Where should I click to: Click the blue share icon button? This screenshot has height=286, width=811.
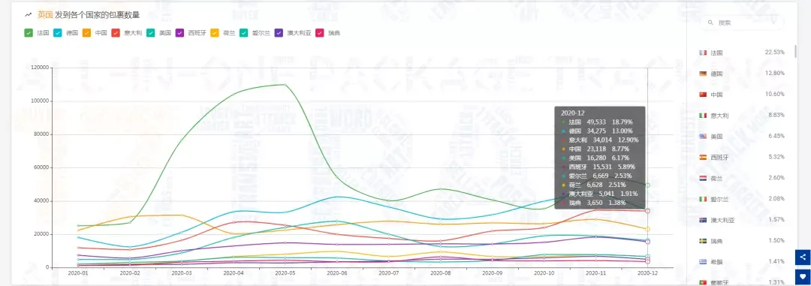tap(803, 257)
